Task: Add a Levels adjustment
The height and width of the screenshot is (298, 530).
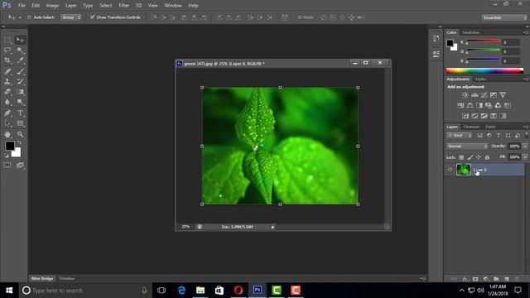Action: pos(475,95)
